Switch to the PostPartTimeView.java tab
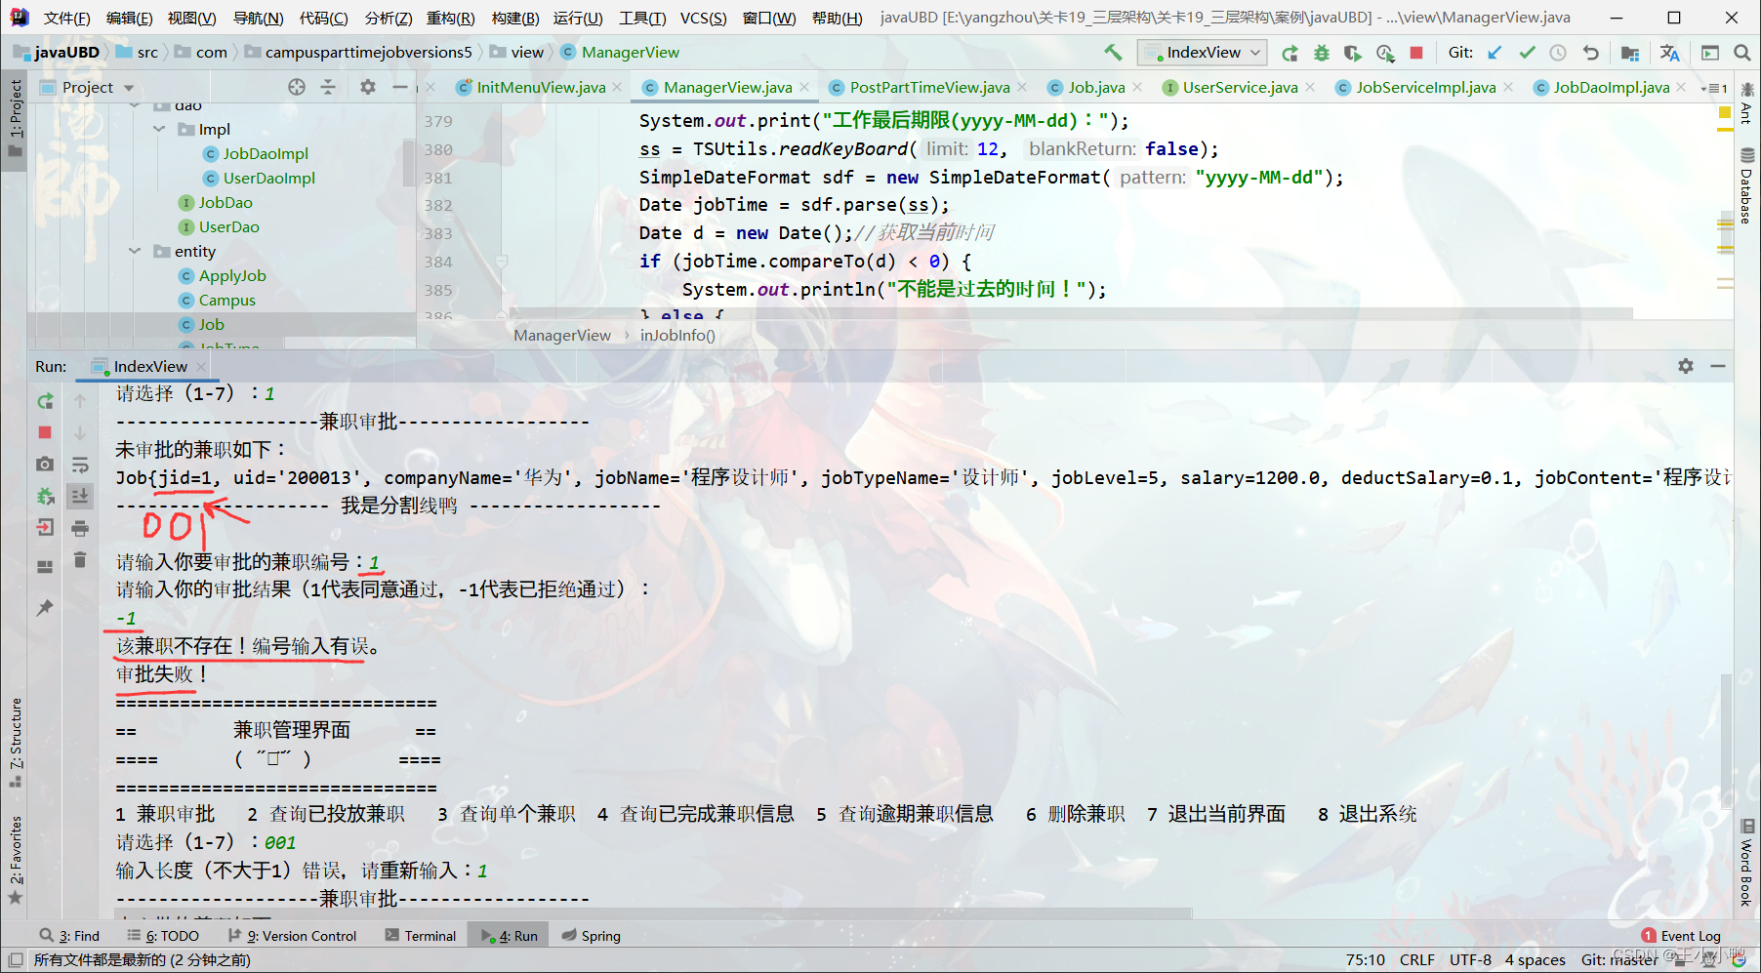 [x=928, y=88]
